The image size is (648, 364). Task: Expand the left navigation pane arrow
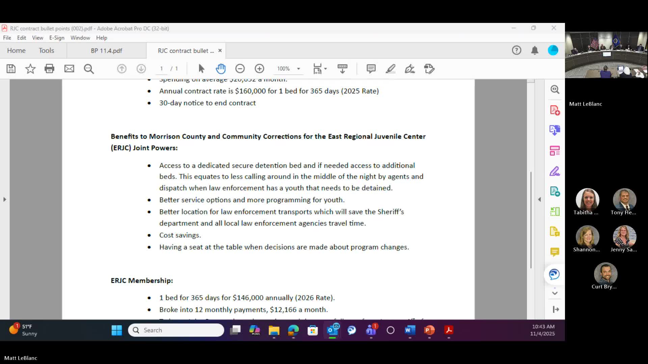(x=5, y=200)
